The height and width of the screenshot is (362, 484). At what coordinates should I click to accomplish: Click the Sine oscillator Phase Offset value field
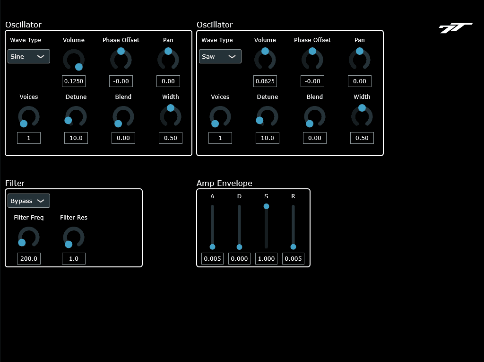121,81
